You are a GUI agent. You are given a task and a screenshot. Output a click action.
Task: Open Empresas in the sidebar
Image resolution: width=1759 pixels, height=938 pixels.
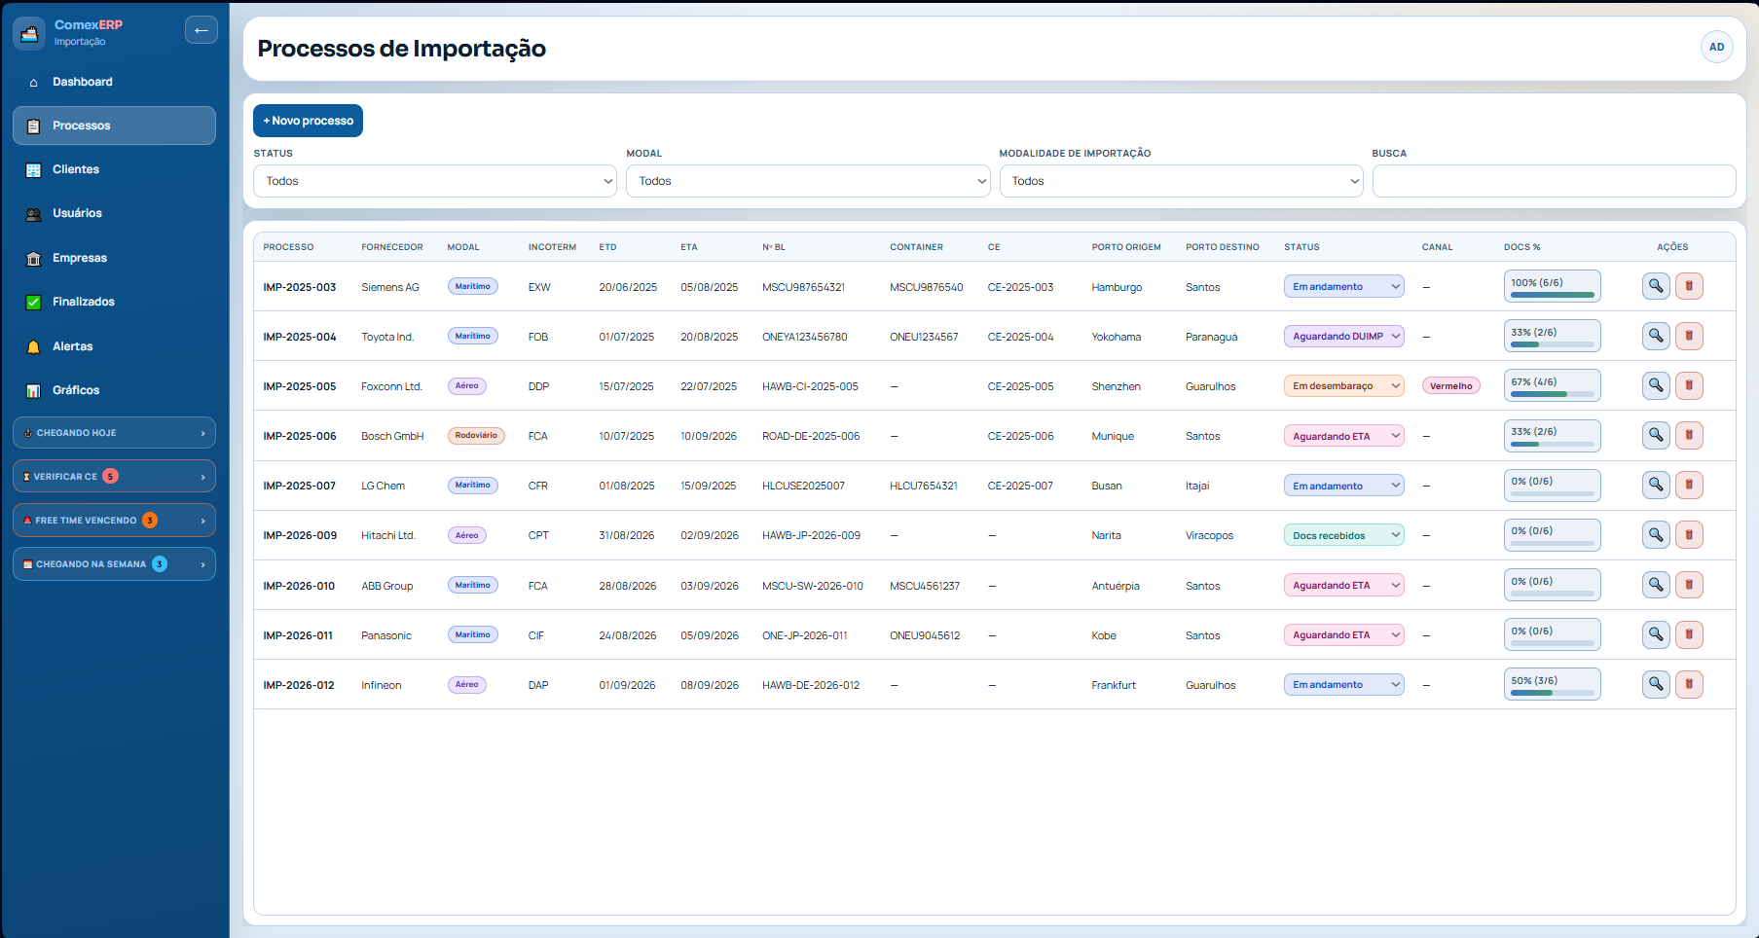[x=114, y=258]
